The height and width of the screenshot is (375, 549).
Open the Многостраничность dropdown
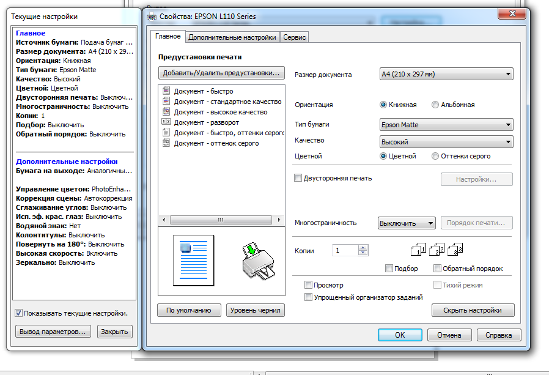pos(407,223)
